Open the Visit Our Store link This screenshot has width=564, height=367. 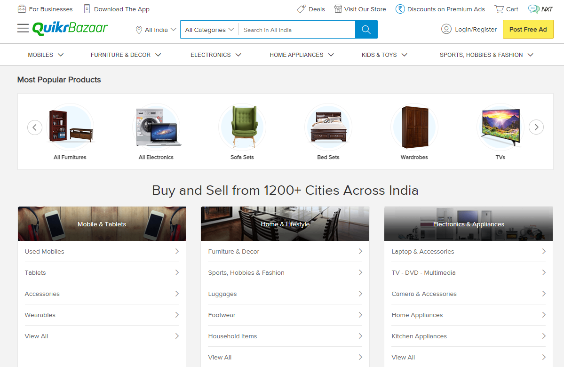(x=365, y=9)
